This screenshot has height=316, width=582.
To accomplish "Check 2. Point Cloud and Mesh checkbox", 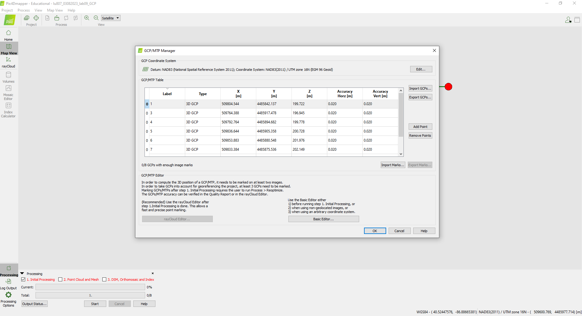I will tap(60, 280).
